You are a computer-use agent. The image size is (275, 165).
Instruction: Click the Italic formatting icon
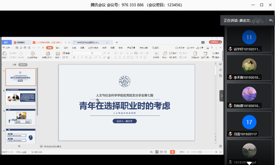coord(78,57)
